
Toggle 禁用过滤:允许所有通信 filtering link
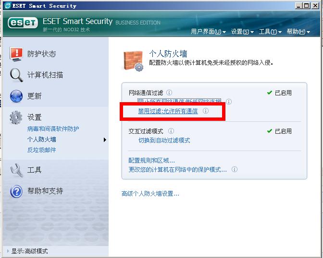(168, 111)
